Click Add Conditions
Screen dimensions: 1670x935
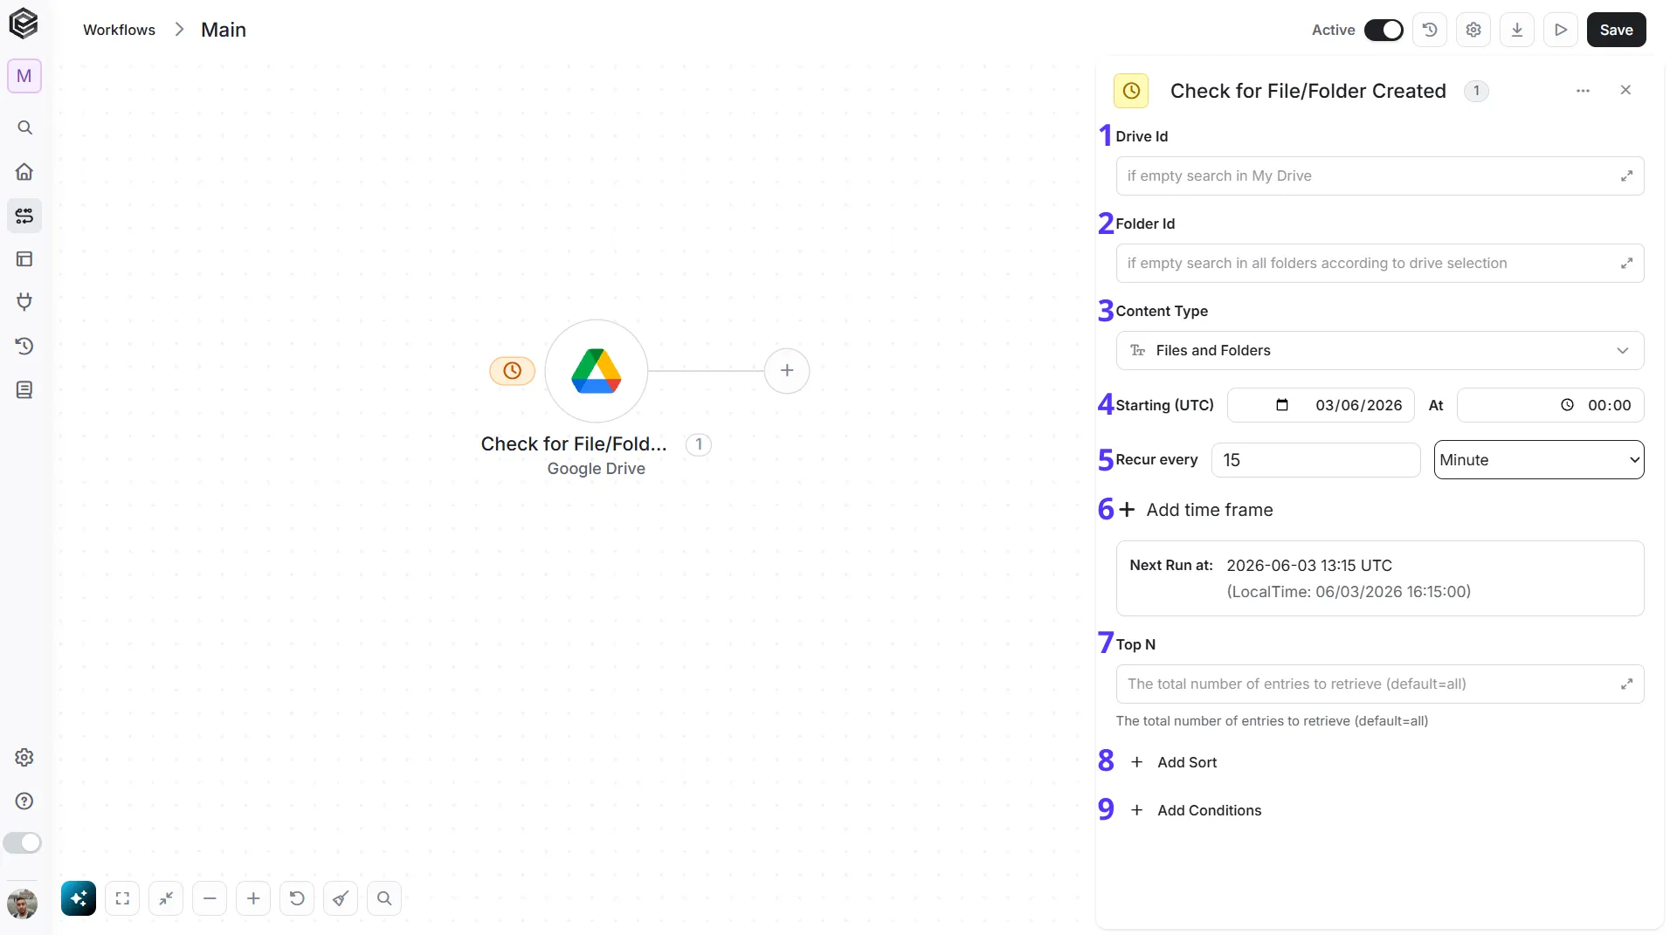1196,810
